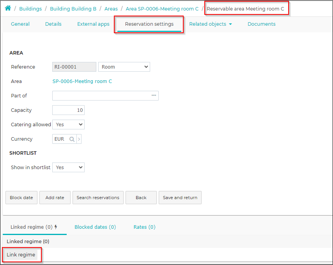Screen dimensions: 333x265
Task: Click the Add rate button
Action: 55,198
